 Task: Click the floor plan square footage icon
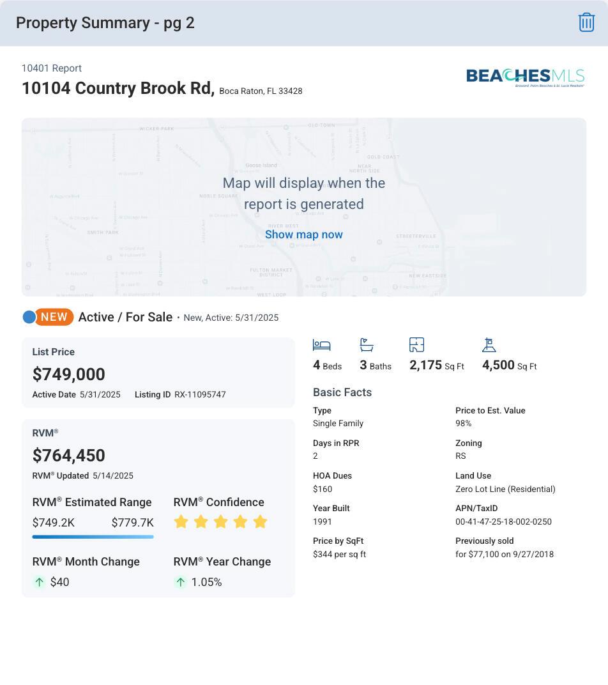416,345
